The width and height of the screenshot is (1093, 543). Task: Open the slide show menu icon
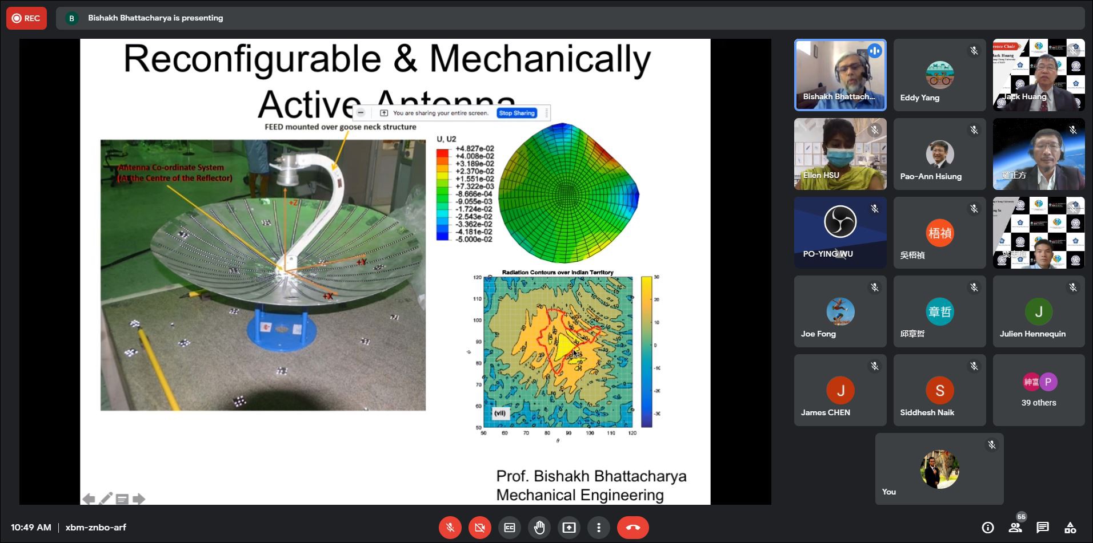[x=122, y=499]
